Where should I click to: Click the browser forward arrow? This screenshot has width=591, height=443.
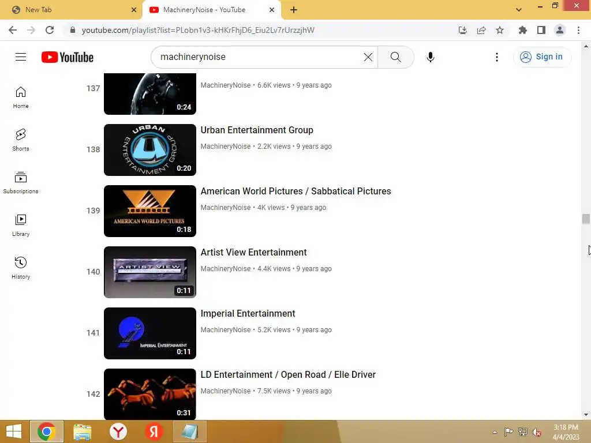click(31, 30)
